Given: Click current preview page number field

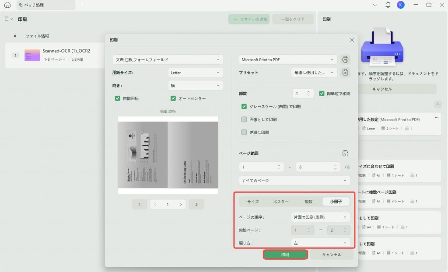Looking at the screenshot, I should [x=168, y=204].
